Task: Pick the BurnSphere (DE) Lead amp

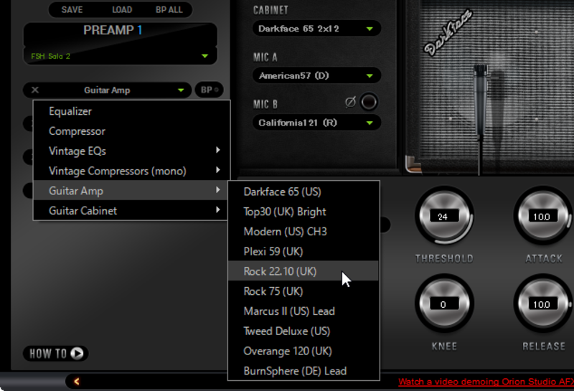Action: [x=304, y=371]
